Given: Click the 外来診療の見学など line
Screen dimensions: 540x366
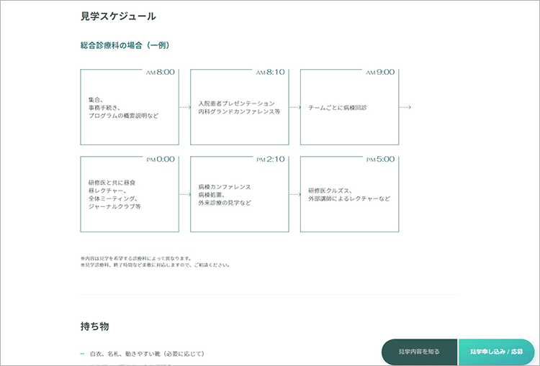Looking at the screenshot, I should pyautogui.click(x=225, y=203).
